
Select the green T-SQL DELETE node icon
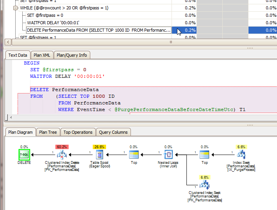[24, 155]
